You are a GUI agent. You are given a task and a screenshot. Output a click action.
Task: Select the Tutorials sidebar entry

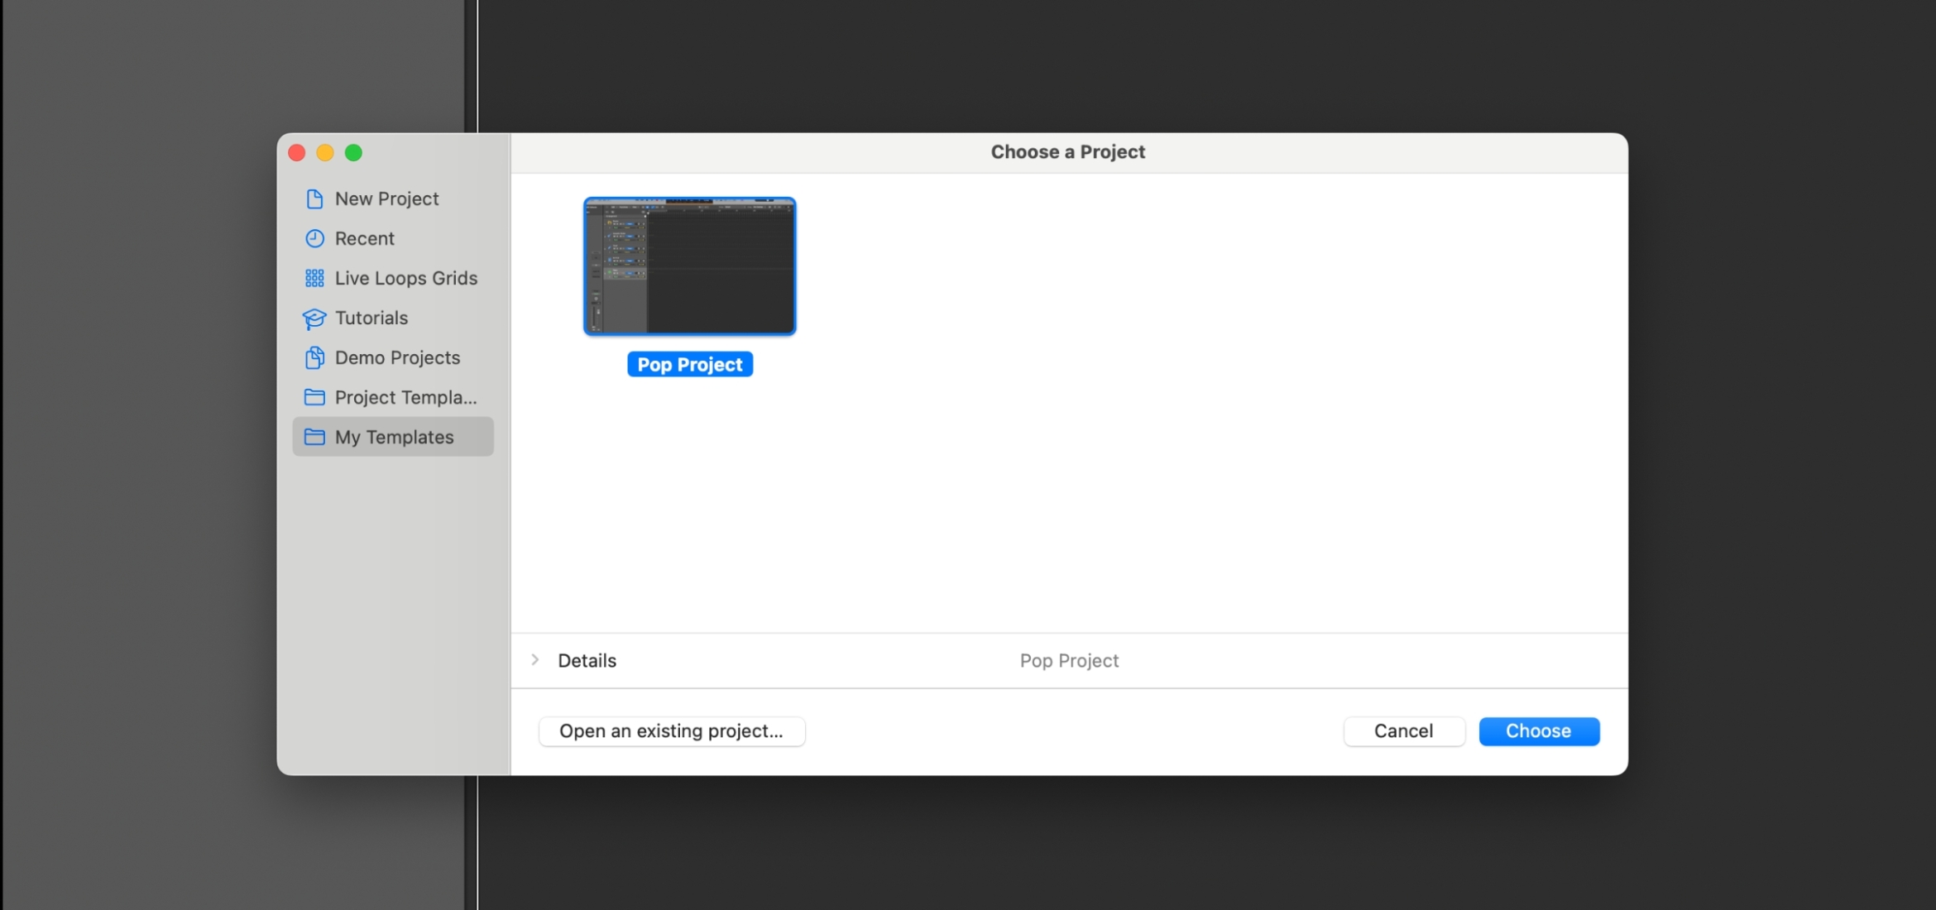click(371, 318)
